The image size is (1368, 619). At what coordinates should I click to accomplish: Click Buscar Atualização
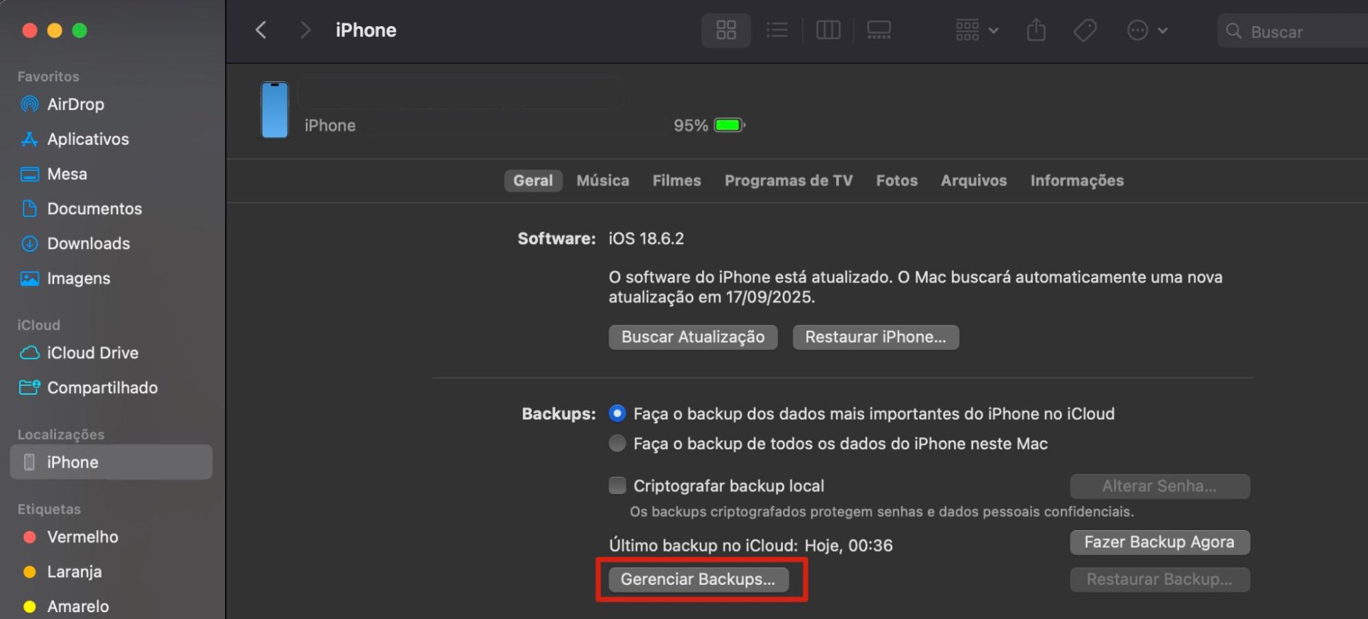pyautogui.click(x=693, y=337)
